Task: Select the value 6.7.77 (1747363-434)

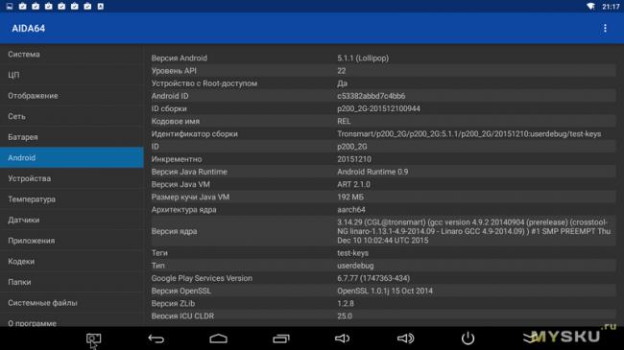Action: pos(373,278)
